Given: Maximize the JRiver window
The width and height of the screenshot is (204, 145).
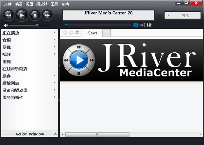Looking at the screenshot, I should pyautogui.click(x=186, y=3).
